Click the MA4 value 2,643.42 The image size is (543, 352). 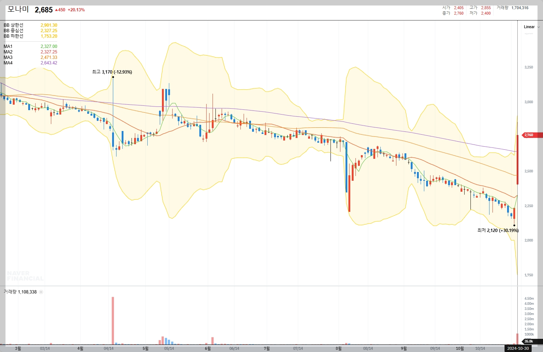49,63
